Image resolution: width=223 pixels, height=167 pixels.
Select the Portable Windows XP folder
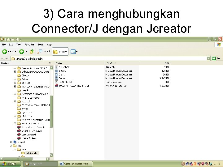click(x=33, y=105)
